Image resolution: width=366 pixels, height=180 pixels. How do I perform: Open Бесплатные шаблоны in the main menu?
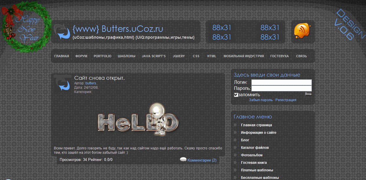coord(260,178)
